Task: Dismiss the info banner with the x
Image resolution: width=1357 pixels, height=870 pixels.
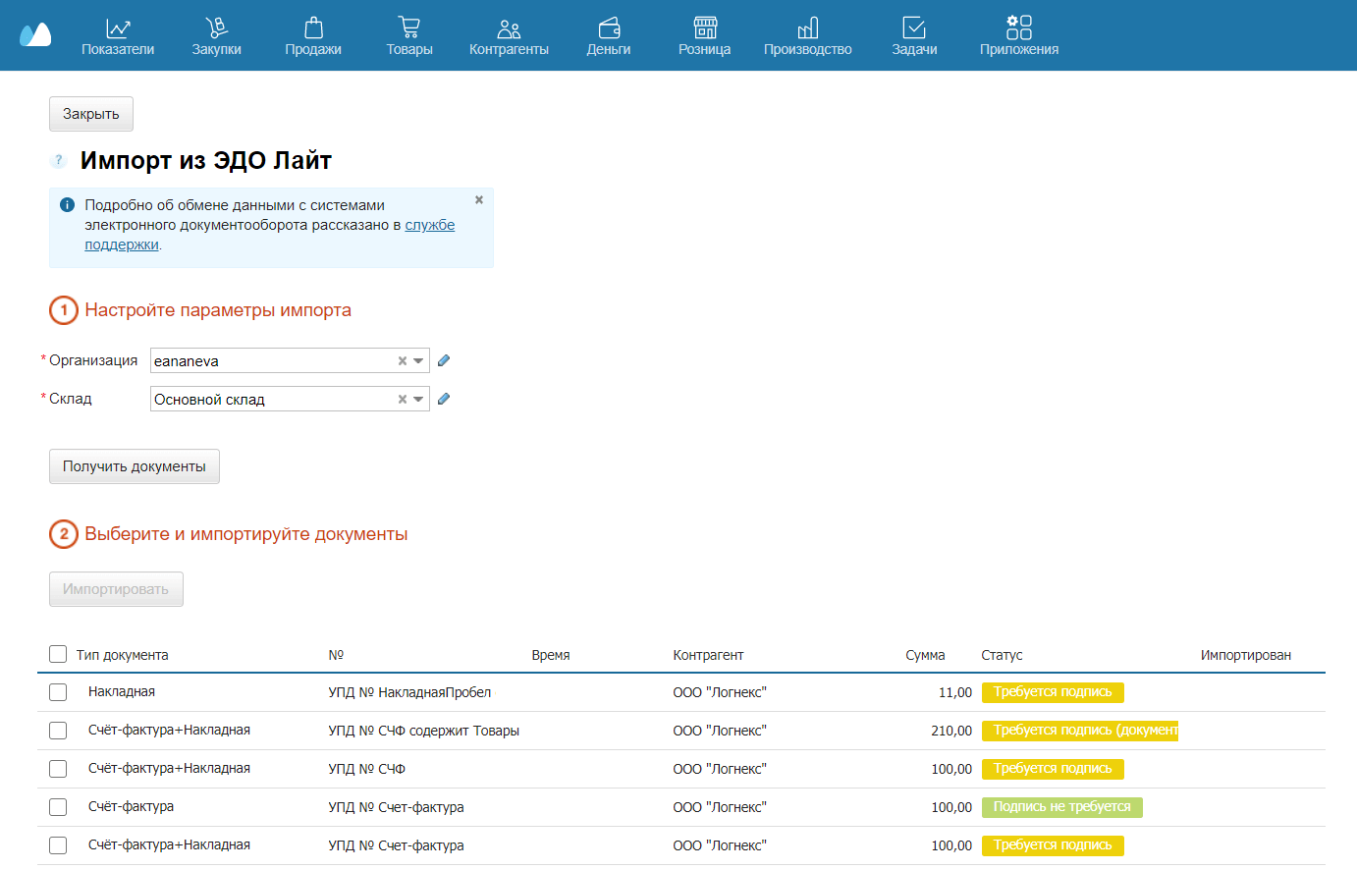Action: point(479,199)
